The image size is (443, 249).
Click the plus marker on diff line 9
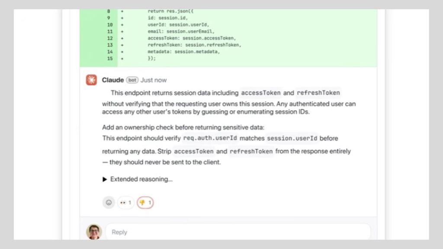[122, 18]
